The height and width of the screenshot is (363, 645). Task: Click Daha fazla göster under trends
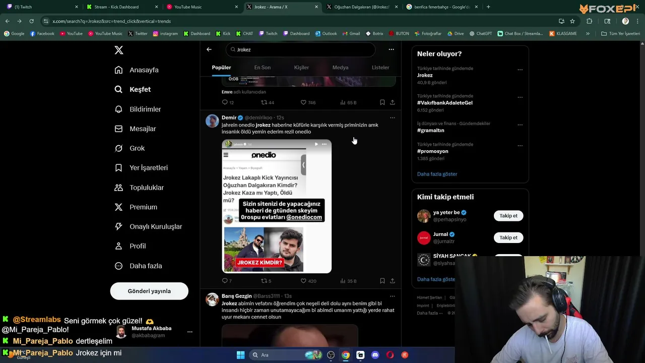coord(437,174)
